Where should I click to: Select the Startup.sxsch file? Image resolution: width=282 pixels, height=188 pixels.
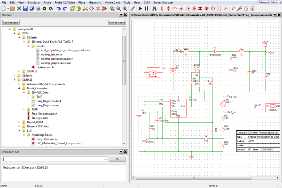pyautogui.click(x=40, y=118)
